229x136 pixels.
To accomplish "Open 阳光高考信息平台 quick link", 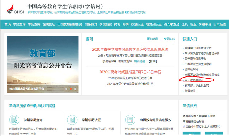I will (x=195, y=58).
